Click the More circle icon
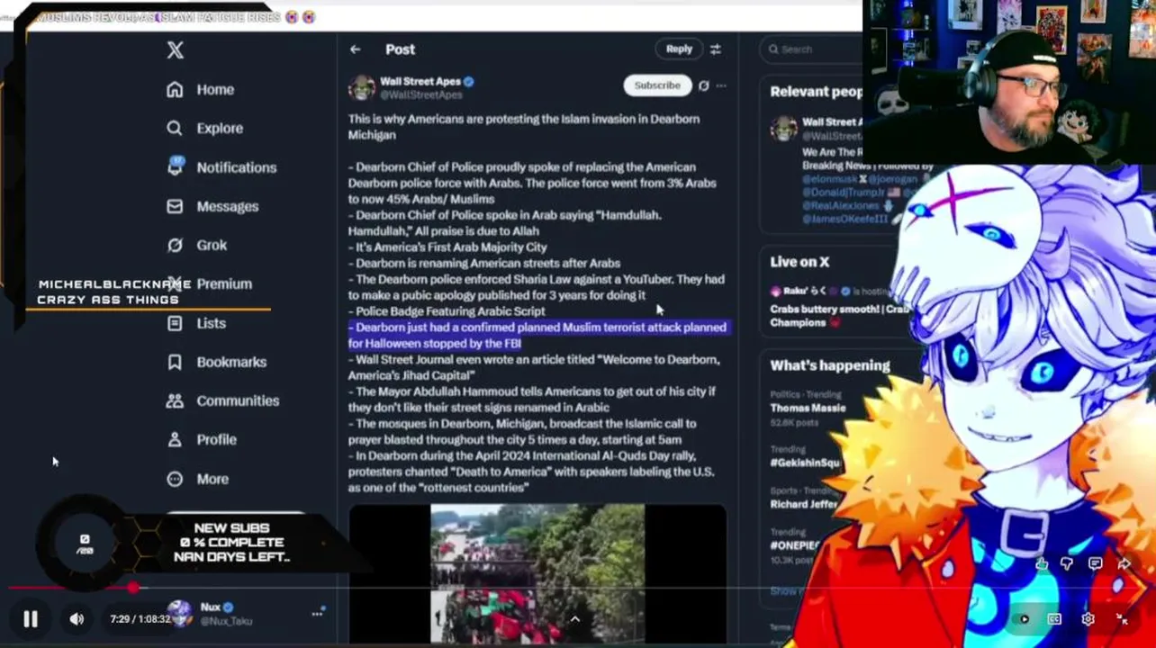The image size is (1156, 648). pyautogui.click(x=175, y=479)
